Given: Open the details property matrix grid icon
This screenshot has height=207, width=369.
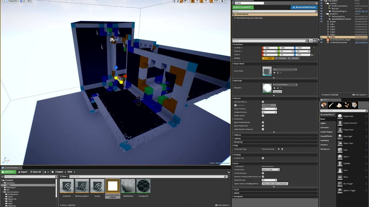Looking at the screenshot, I should point(311,41).
